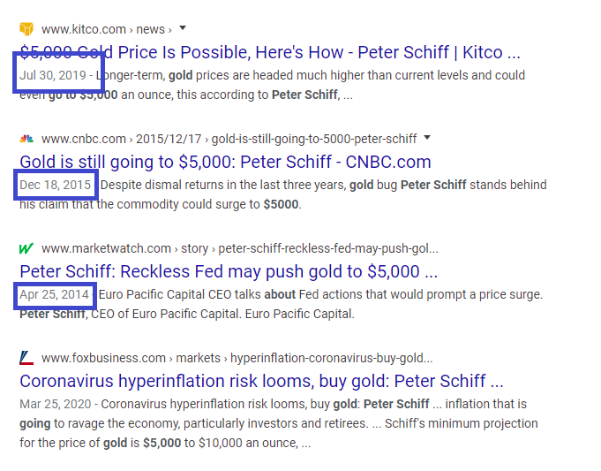Open "Gold is still going to $5,000" CNBC link

225,162
